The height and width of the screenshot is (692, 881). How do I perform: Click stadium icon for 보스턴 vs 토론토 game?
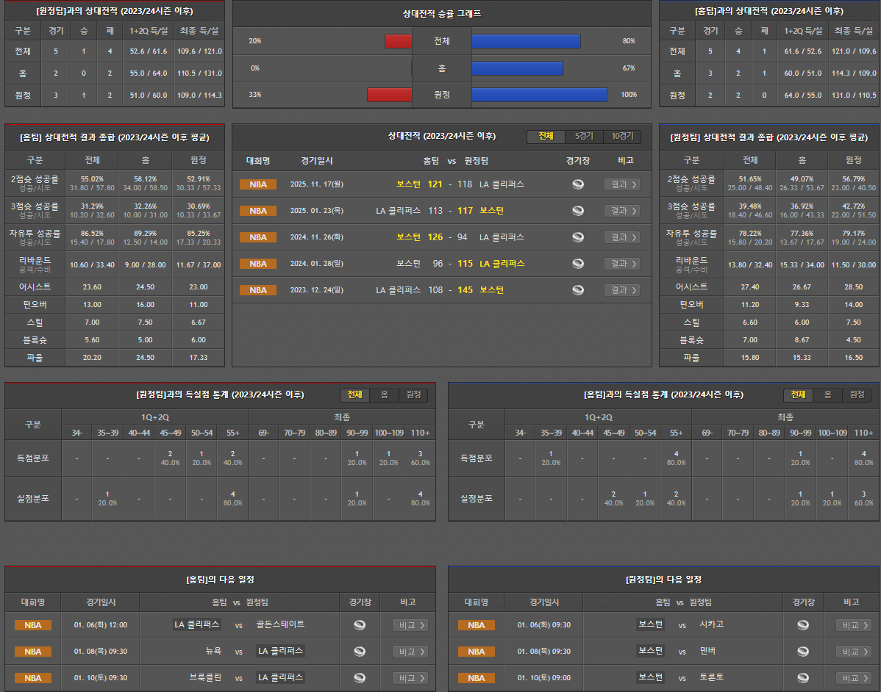pos(803,678)
